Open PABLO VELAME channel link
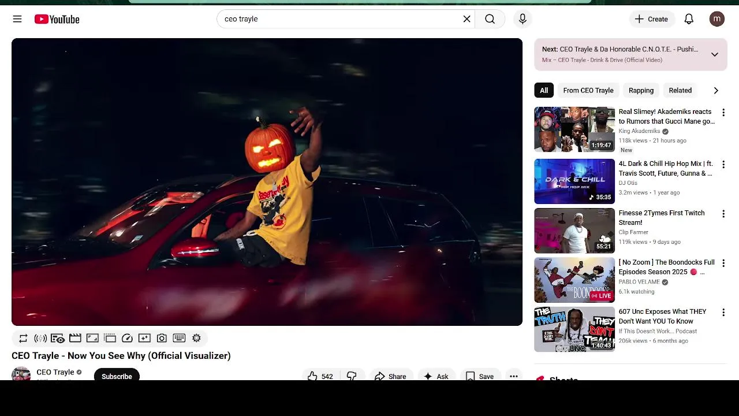 click(639, 282)
